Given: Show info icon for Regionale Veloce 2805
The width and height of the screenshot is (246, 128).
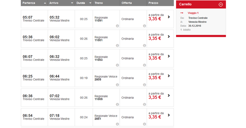Looking at the screenshot, I should pos(117,85).
